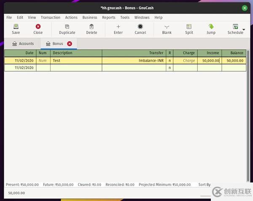Click the Description column header

click(x=76, y=53)
